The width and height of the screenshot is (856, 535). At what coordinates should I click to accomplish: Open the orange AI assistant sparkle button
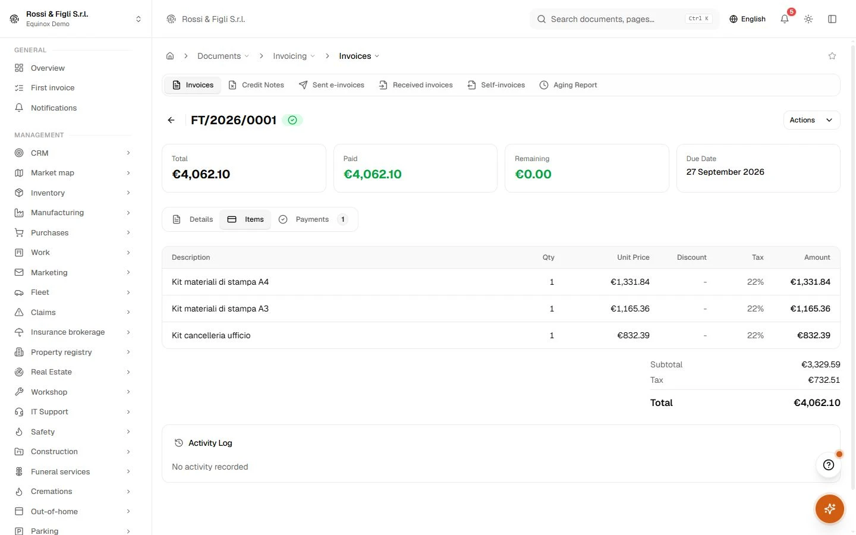click(830, 509)
